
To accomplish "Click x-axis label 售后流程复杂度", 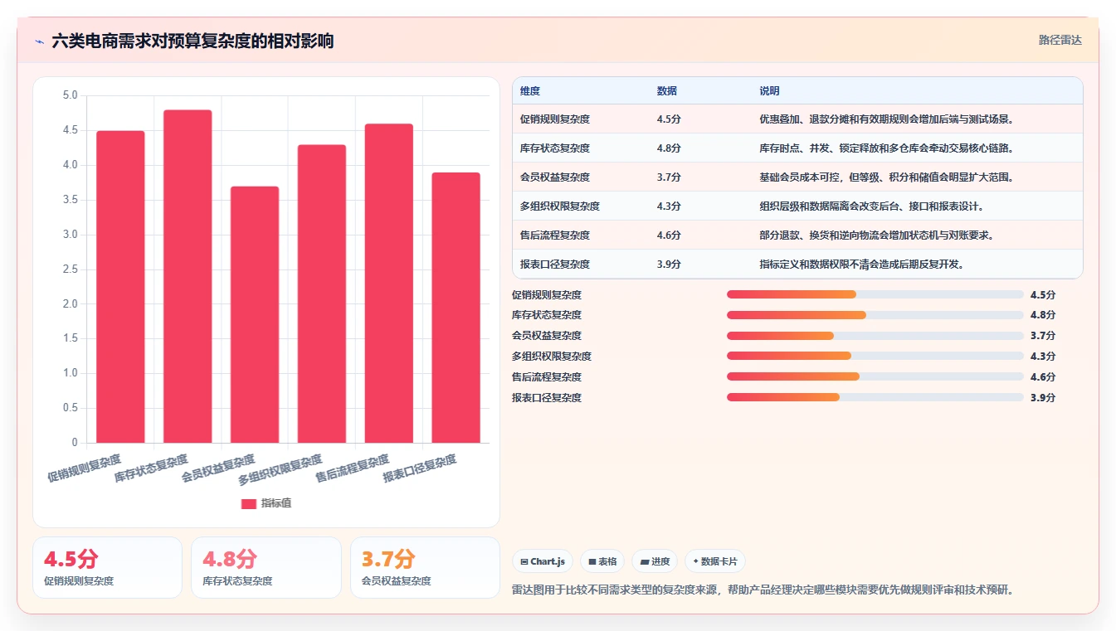I will 353,469.
